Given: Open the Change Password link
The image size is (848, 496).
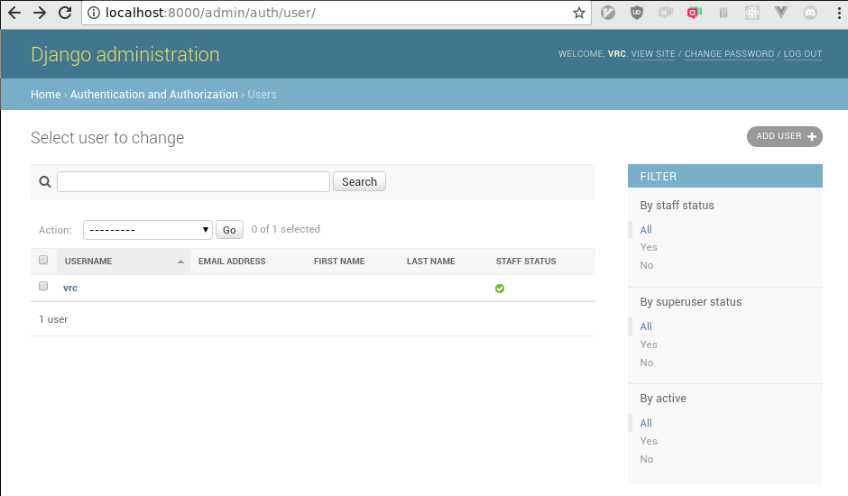Looking at the screenshot, I should coord(729,53).
